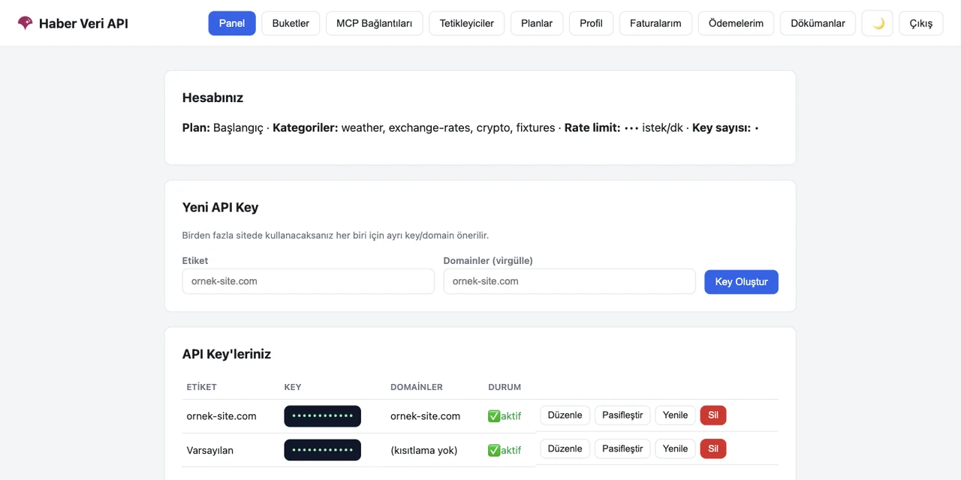This screenshot has height=480, width=961.
Task: Click the DOMAİNLER column header
Action: [x=417, y=387]
